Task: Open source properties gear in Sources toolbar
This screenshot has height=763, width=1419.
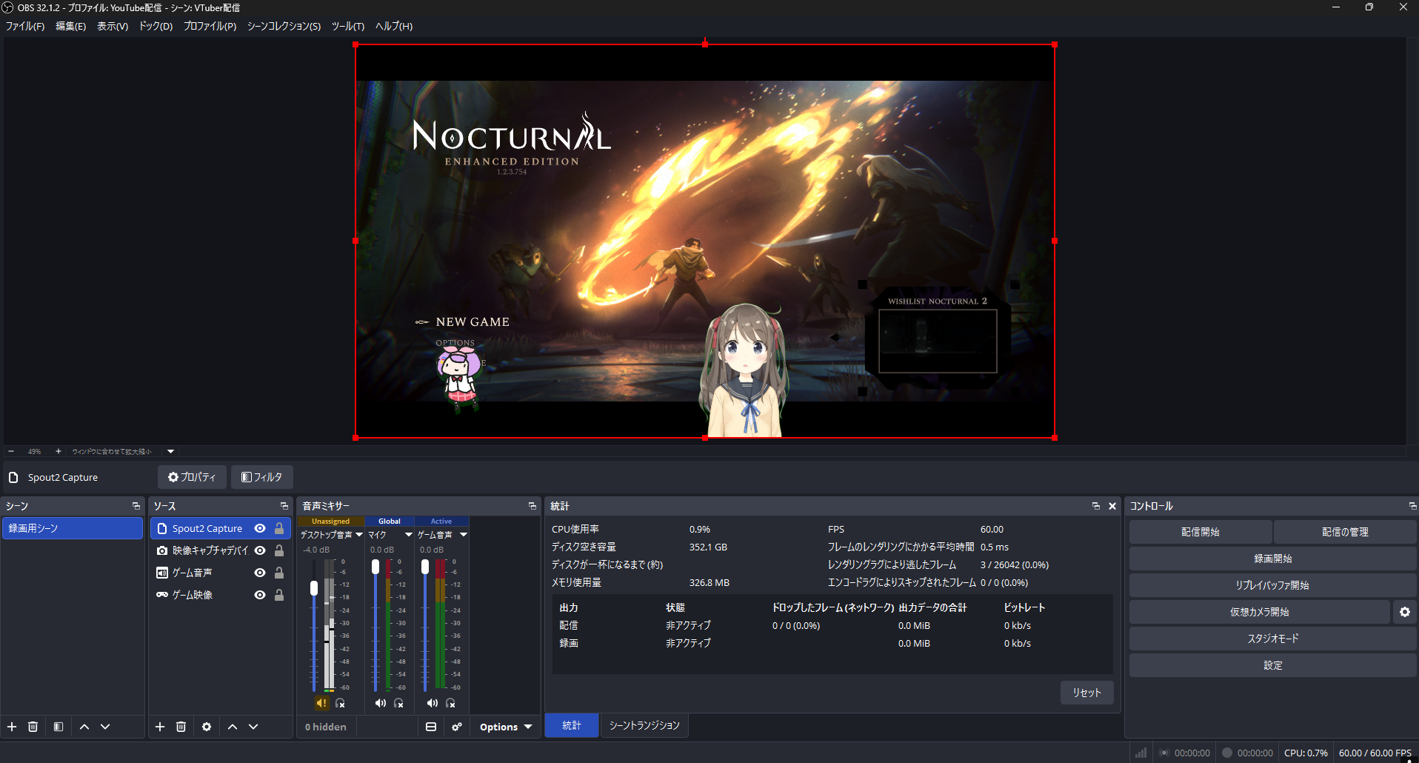Action: [207, 727]
